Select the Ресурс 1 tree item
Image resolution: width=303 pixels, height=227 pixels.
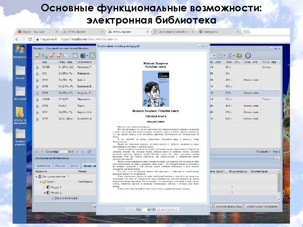[56, 187]
